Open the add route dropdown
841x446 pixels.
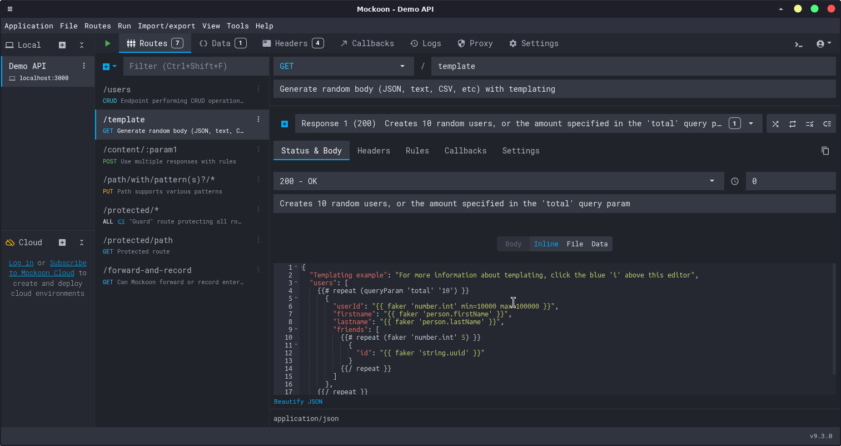pyautogui.click(x=110, y=66)
